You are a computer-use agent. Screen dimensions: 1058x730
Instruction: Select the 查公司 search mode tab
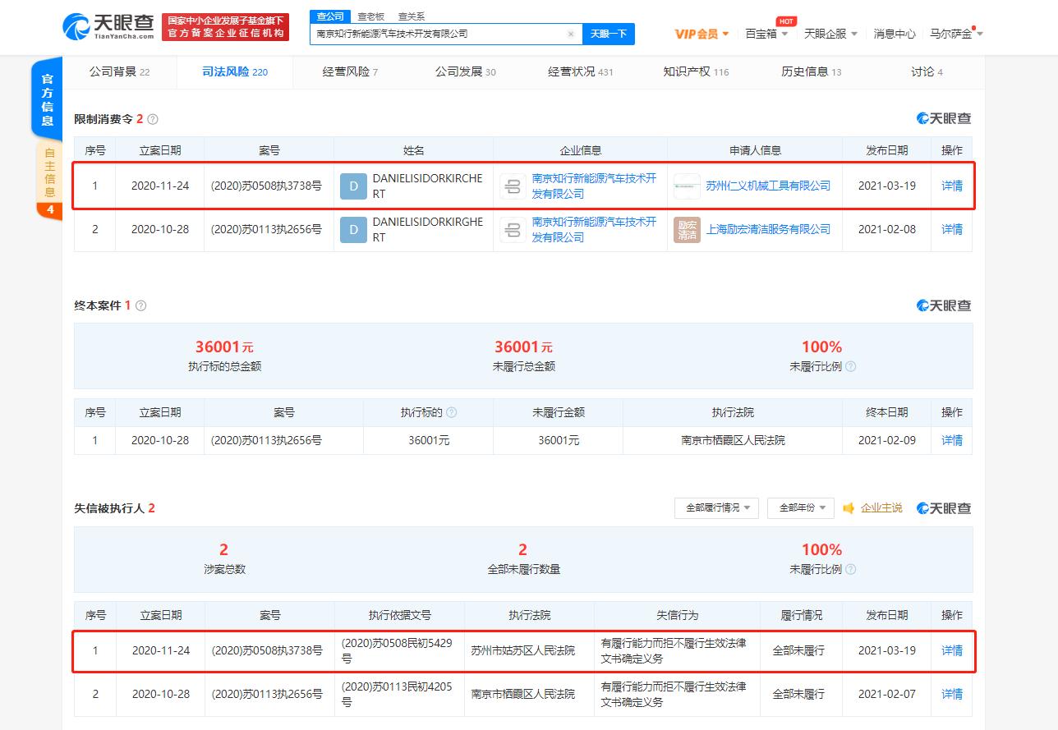pos(330,16)
